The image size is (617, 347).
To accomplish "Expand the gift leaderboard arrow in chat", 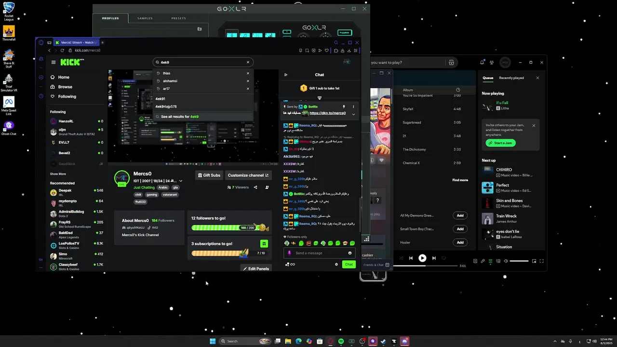I will coord(320,98).
